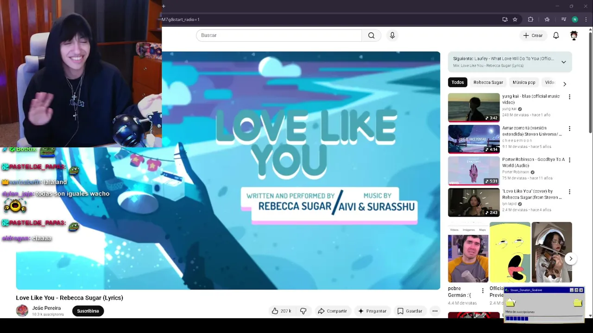Open the pobre Germán short
The image size is (593, 333).
468,253
